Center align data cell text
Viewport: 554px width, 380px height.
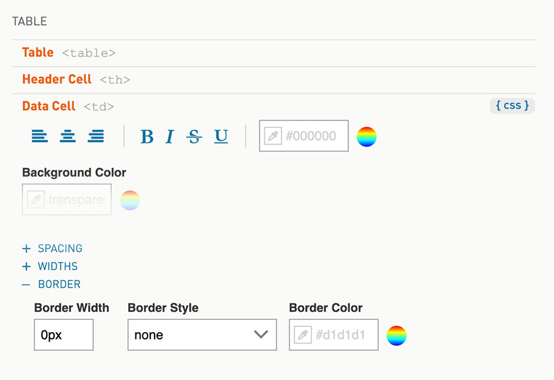tap(68, 136)
